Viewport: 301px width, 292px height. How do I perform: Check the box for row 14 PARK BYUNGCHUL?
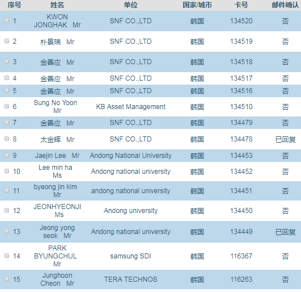pos(7,256)
